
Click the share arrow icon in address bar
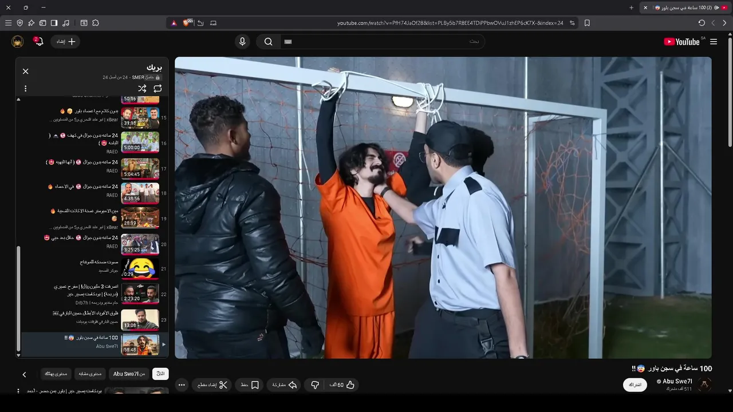[x=200, y=23]
